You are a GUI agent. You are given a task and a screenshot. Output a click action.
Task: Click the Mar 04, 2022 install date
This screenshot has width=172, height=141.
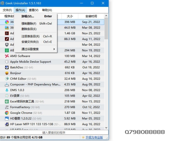(91, 45)
